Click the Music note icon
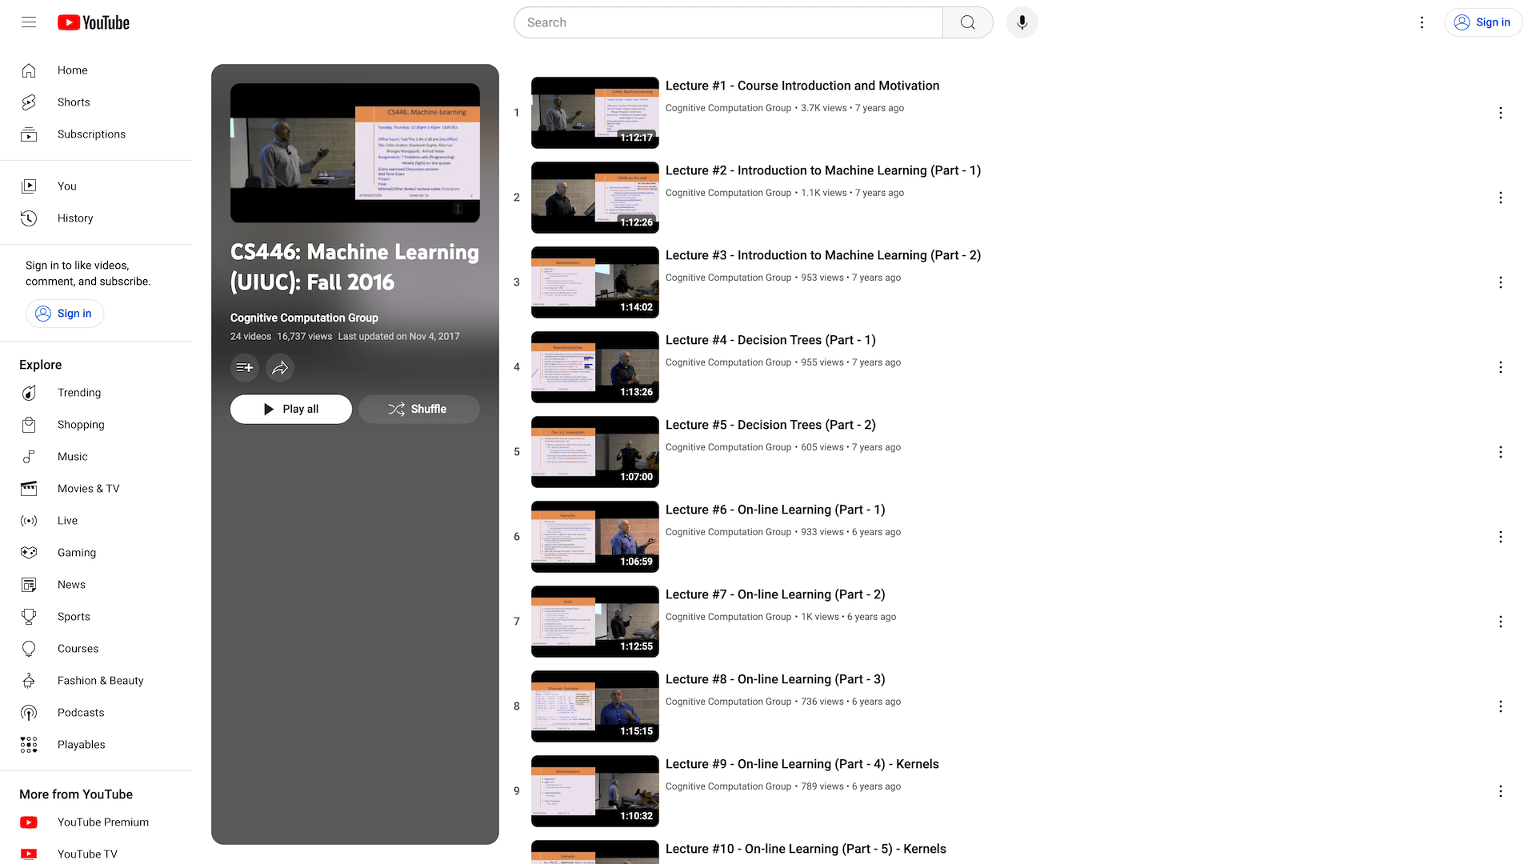Screen dimensions: 1536x864 [29, 457]
